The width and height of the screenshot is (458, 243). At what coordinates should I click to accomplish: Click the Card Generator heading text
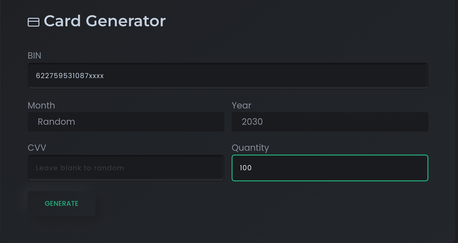coord(105,21)
